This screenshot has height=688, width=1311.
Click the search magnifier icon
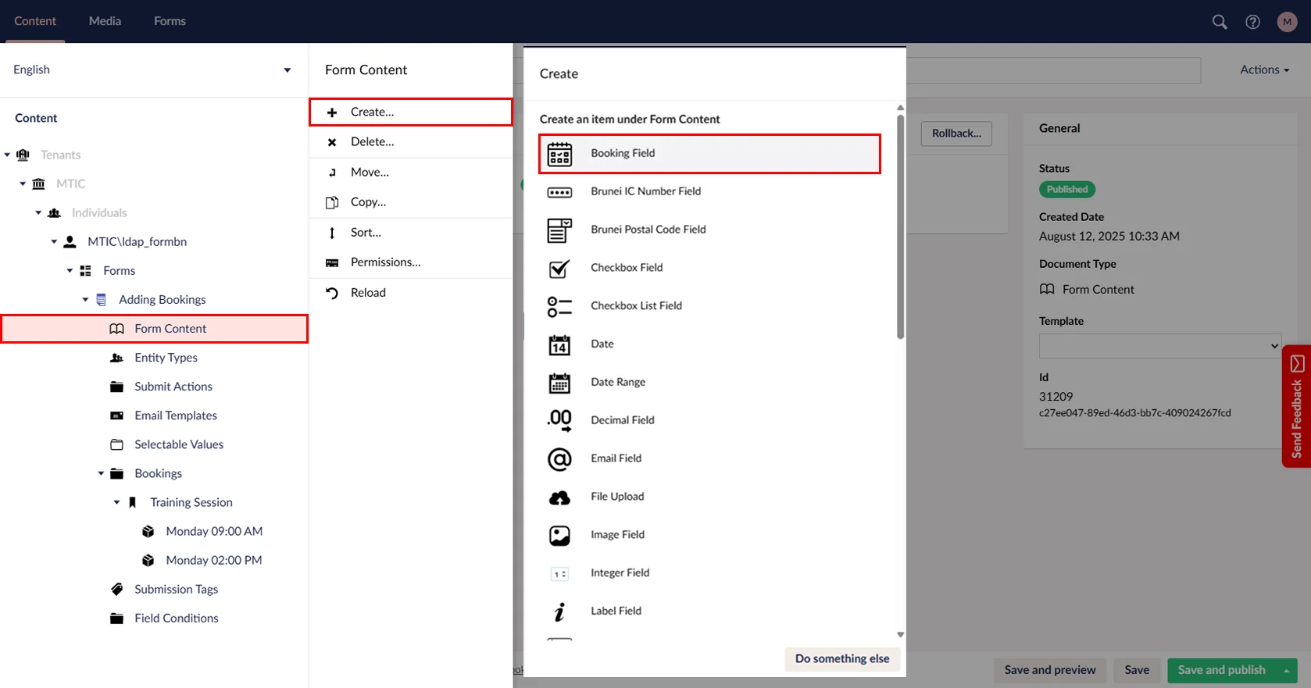click(x=1219, y=22)
